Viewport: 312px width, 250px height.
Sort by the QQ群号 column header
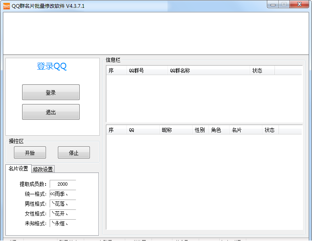pos(147,70)
